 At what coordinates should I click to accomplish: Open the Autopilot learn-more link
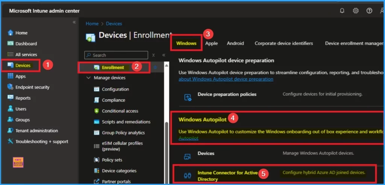pyautogui.click(x=188, y=138)
